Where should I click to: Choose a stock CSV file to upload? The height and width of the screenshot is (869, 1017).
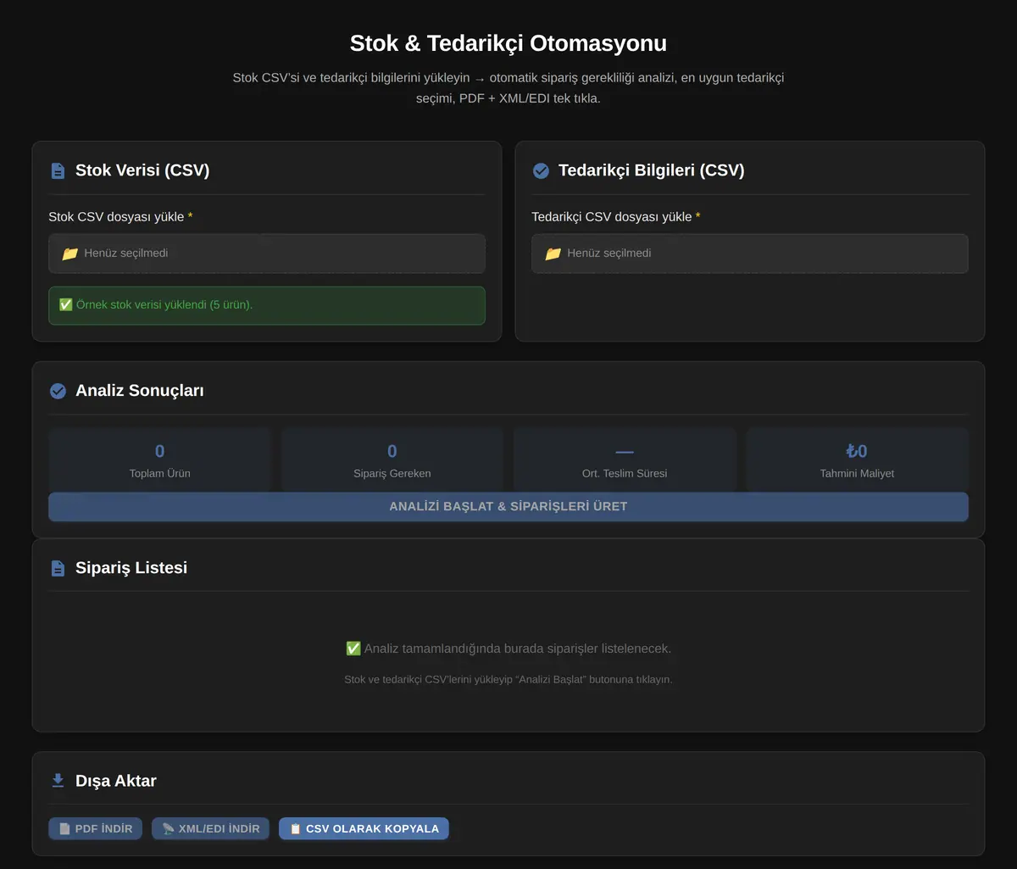pos(267,253)
